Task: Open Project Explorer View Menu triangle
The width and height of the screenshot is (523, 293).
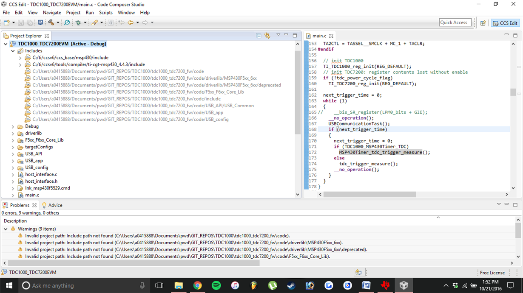Action: pos(278,35)
